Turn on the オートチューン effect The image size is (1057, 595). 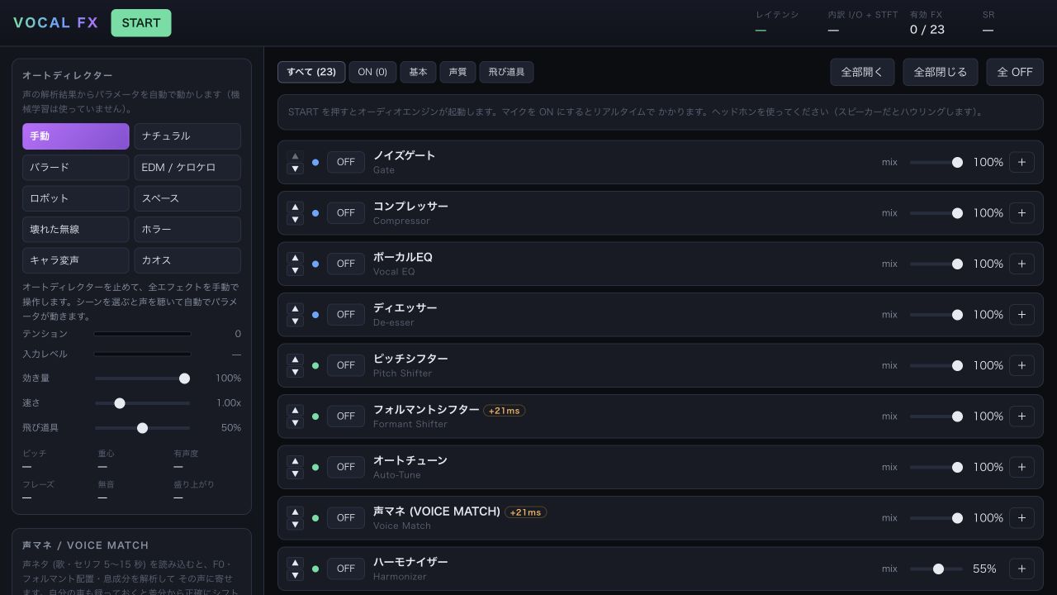pyautogui.click(x=346, y=467)
